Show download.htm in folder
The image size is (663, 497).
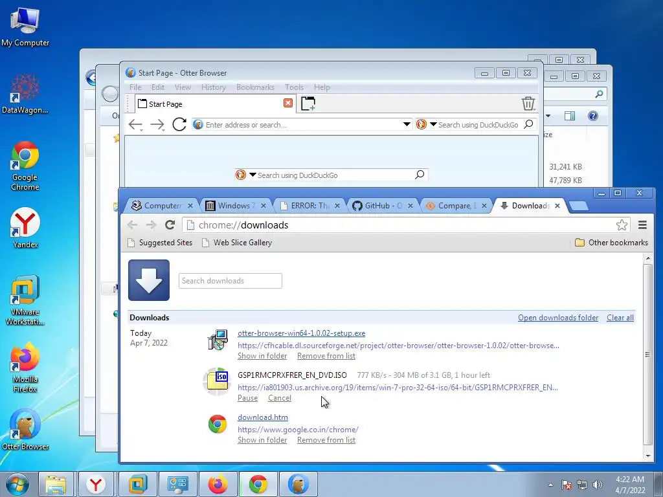click(262, 440)
